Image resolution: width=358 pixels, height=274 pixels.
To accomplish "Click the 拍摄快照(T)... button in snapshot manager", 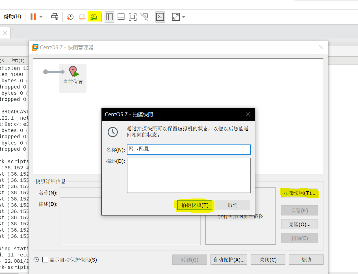I will pyautogui.click(x=300, y=193).
